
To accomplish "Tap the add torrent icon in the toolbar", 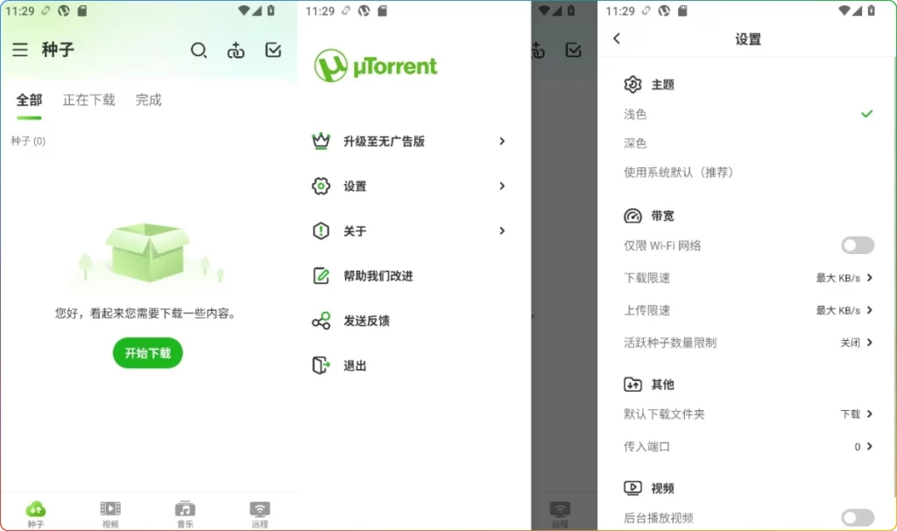I will pyautogui.click(x=236, y=50).
